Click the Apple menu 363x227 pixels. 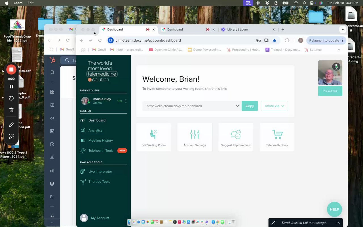pos(7,3)
